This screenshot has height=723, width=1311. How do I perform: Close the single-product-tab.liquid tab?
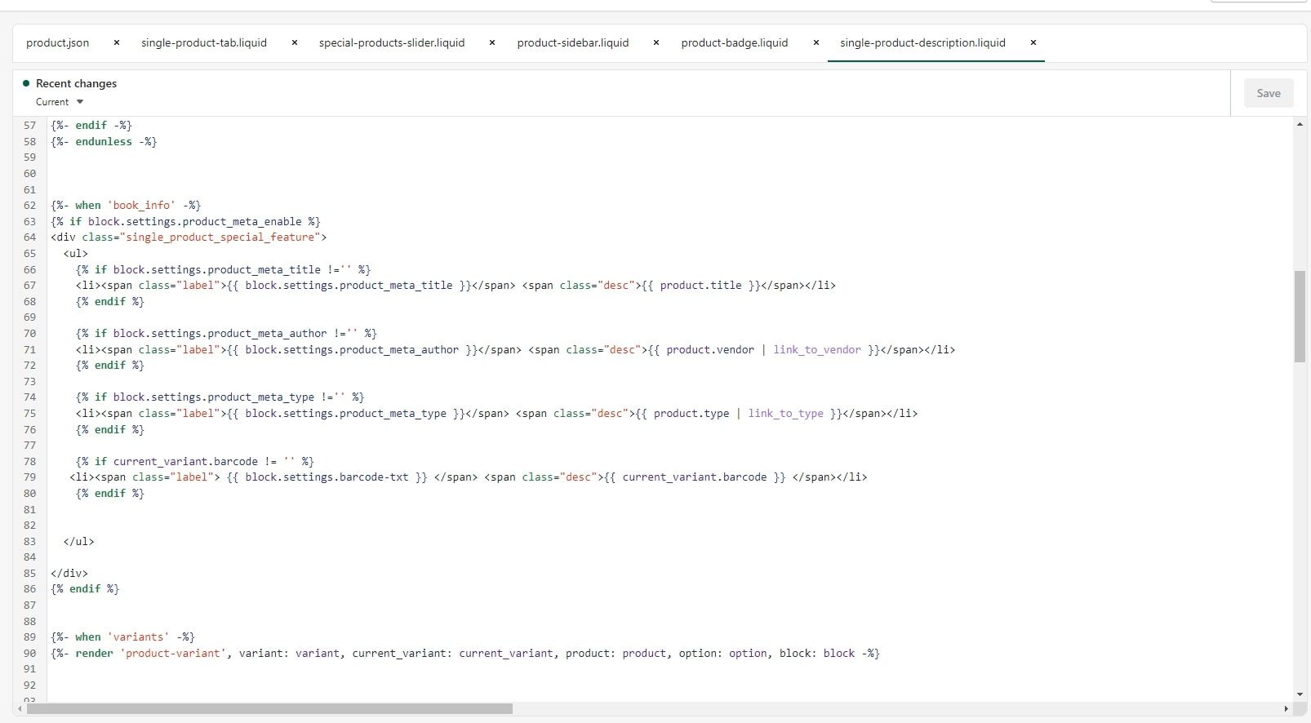tap(295, 42)
